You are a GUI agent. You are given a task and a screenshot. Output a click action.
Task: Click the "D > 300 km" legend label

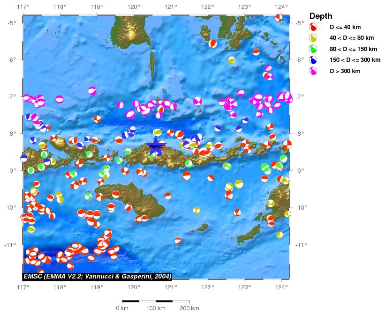pos(345,71)
